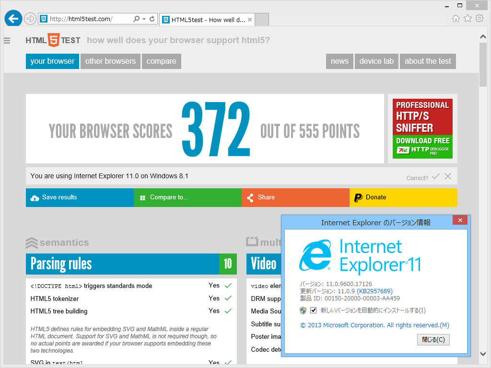The width and height of the screenshot is (491, 368).
Task: Click the 372 score number
Action: [x=216, y=129]
